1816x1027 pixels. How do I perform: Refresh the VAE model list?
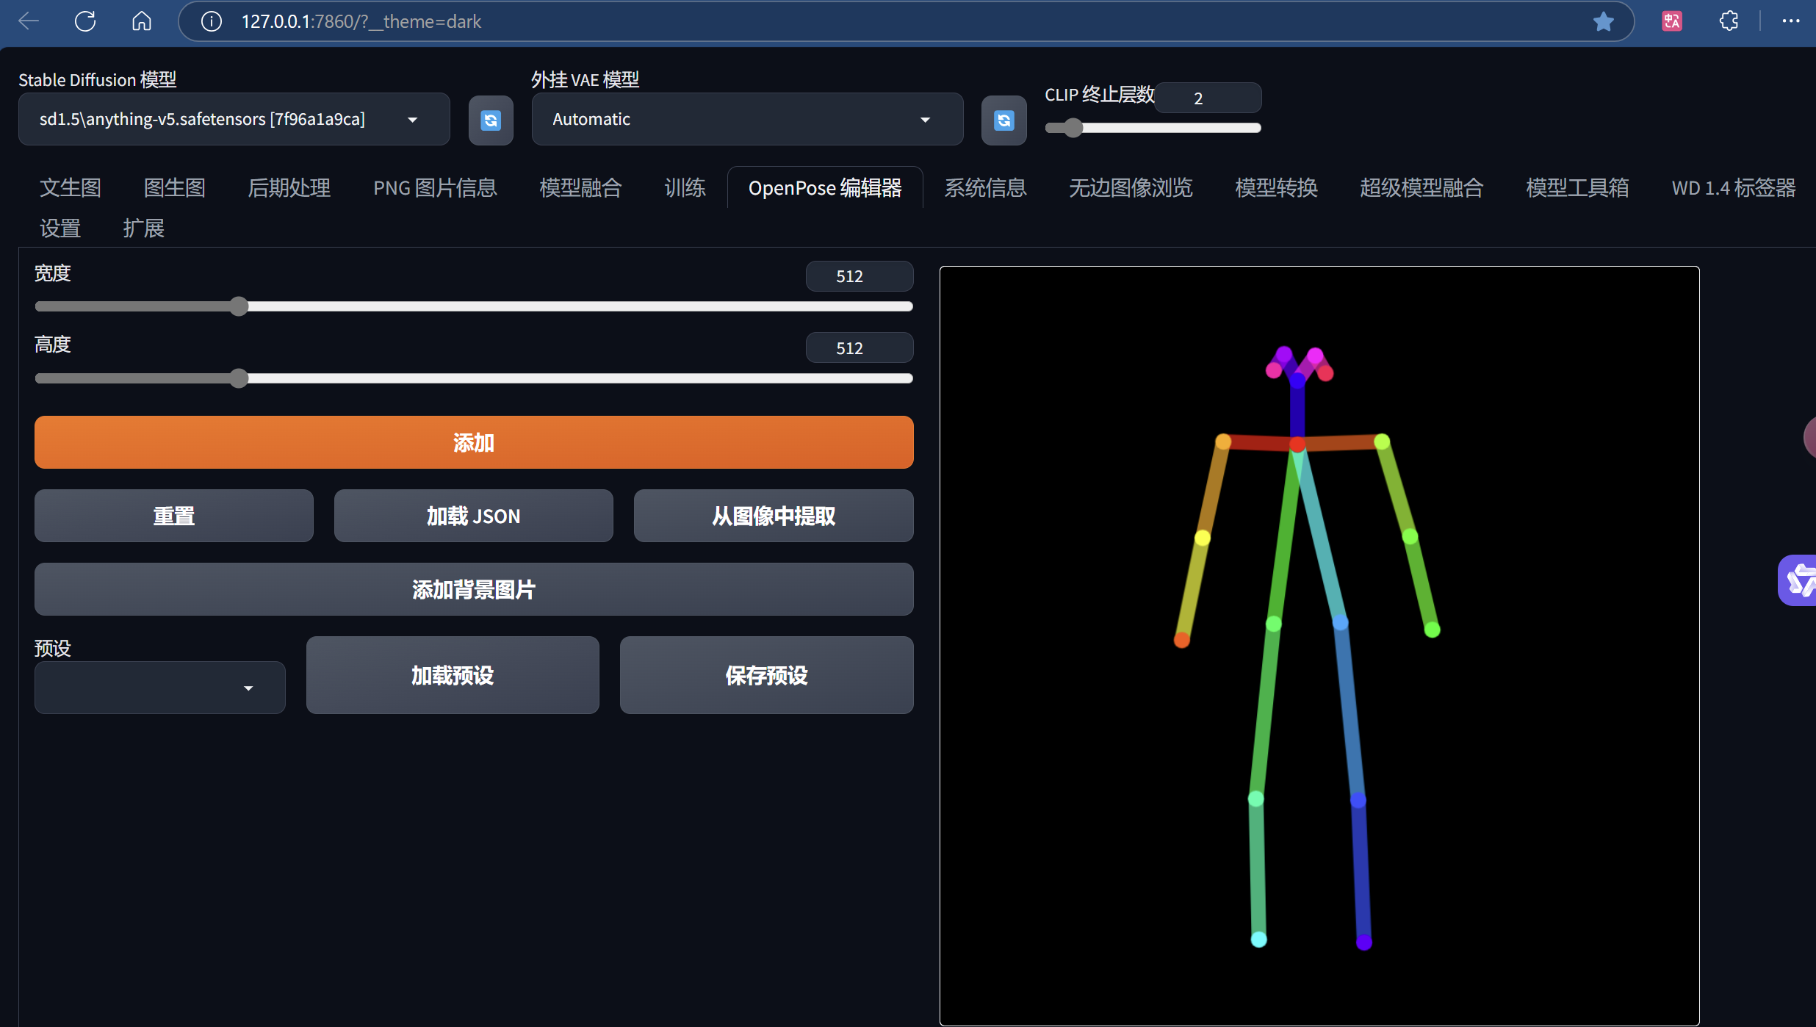pyautogui.click(x=1004, y=120)
